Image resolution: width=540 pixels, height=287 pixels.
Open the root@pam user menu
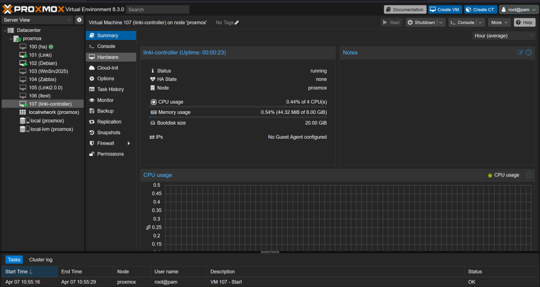518,10
